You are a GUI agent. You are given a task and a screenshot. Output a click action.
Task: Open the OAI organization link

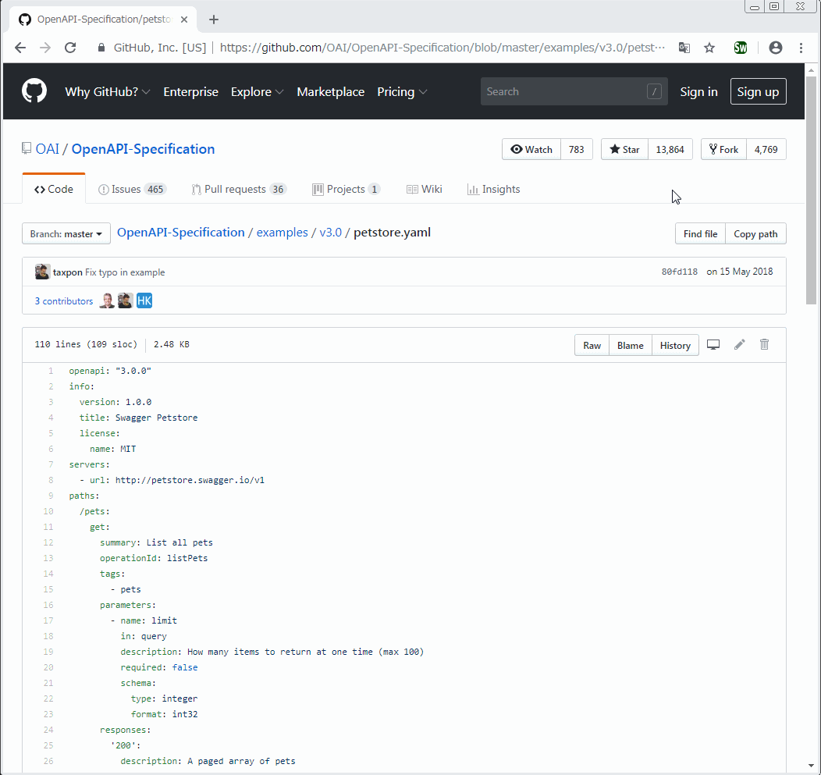click(x=47, y=149)
